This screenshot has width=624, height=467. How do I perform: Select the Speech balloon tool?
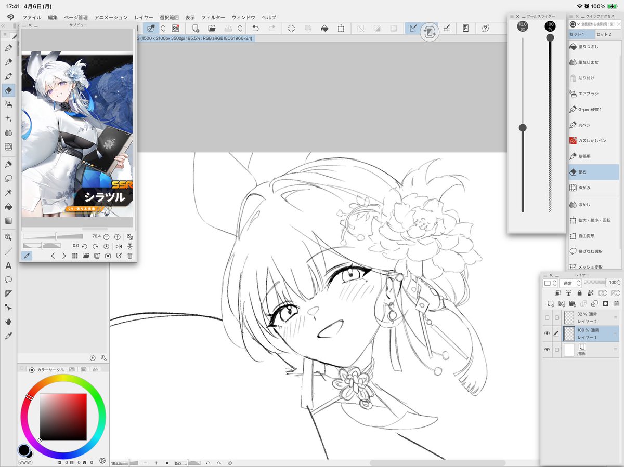click(8, 279)
